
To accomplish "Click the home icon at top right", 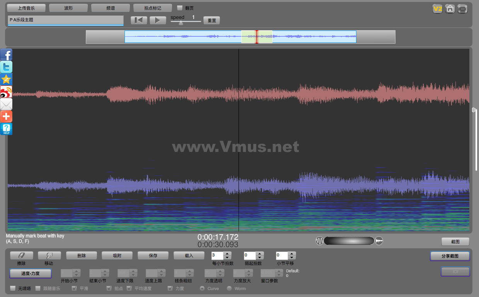I will [450, 9].
